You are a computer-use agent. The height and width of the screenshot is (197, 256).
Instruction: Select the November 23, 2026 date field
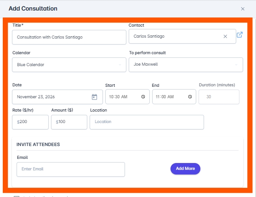[57, 97]
